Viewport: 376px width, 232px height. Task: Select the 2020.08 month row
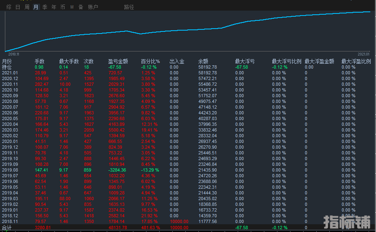pyautogui.click(x=188, y=102)
